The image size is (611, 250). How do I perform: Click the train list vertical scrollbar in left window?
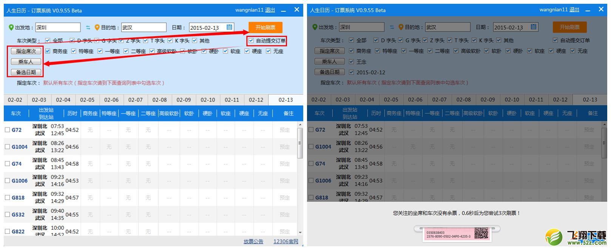point(301,143)
